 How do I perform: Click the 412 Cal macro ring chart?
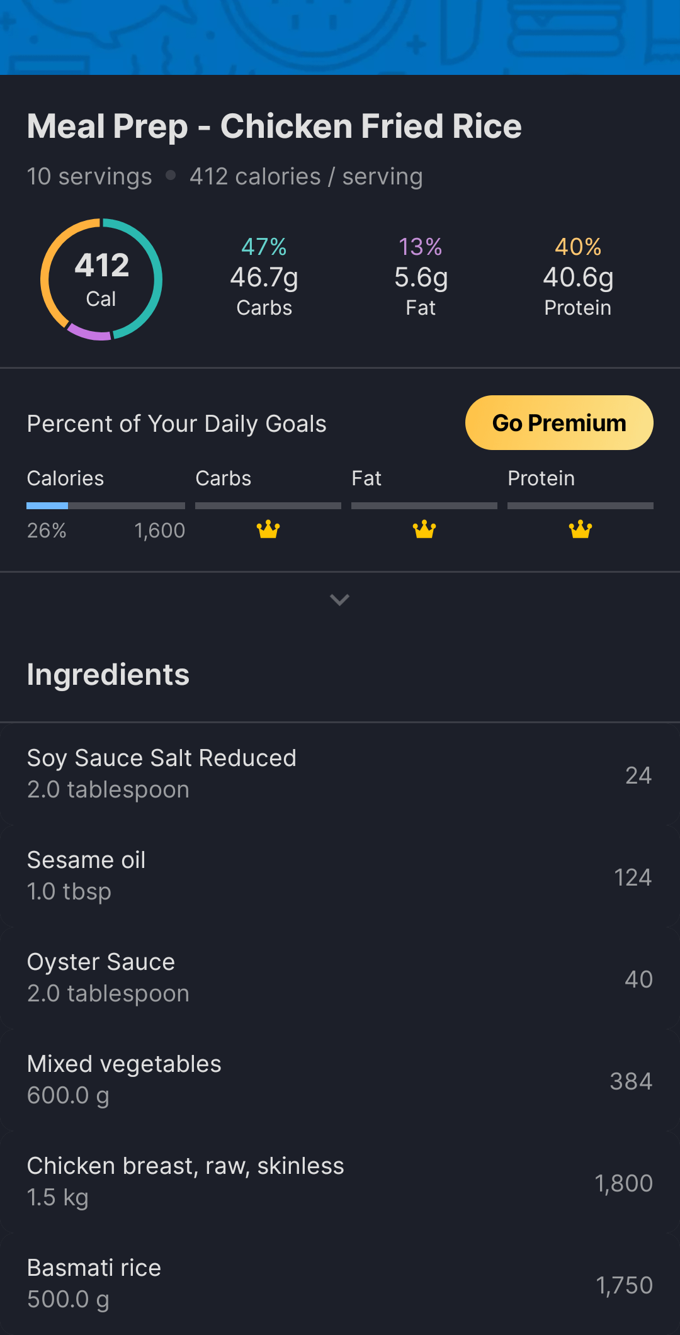coord(101,279)
